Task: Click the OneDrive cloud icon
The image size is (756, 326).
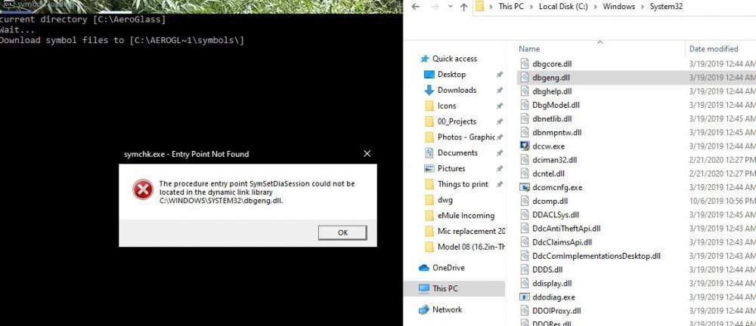Action: (x=424, y=268)
